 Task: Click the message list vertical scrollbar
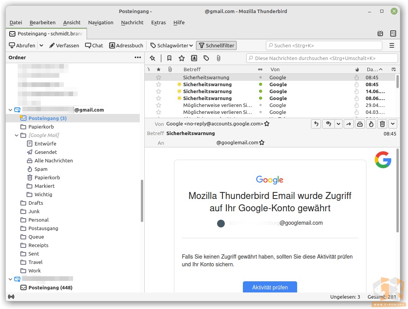pos(398,82)
